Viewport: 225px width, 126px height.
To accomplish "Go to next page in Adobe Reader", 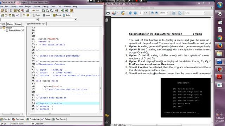I will click(x=135, y=13).
